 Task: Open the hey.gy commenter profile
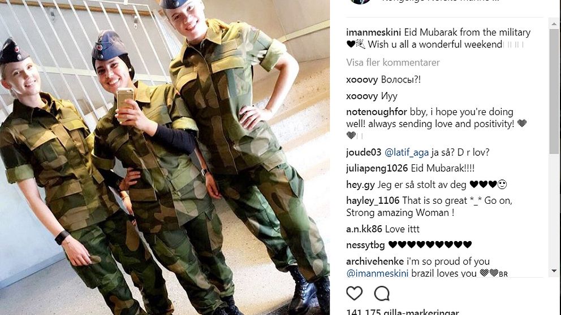[360, 185]
